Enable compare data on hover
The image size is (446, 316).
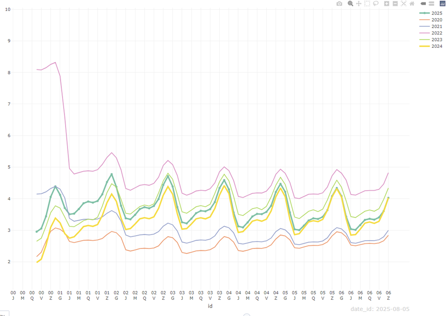(431, 3)
